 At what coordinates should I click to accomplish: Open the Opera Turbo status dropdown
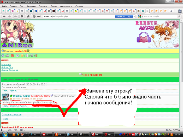[x=23, y=130]
